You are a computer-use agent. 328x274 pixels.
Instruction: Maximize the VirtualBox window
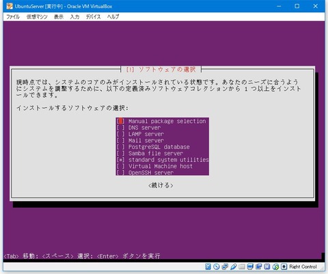coord(297,6)
